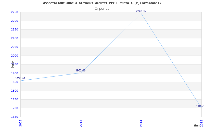This screenshot has width=204, height=128.
Task: Click the 2200 y-axis value
Action: [x=15, y=21]
